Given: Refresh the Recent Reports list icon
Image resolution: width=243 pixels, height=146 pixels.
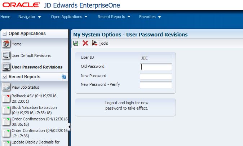Looking at the screenshot, I should pyautogui.click(x=64, y=76).
